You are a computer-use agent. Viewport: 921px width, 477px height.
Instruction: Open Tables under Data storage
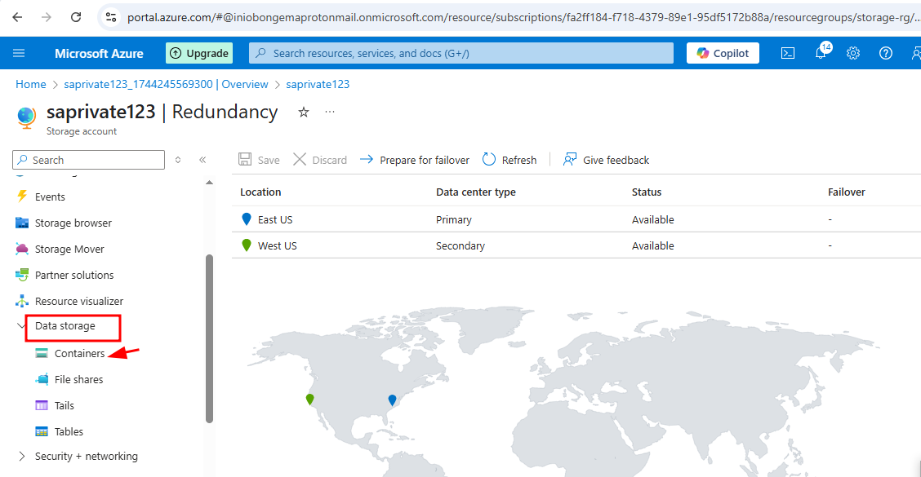tap(69, 432)
